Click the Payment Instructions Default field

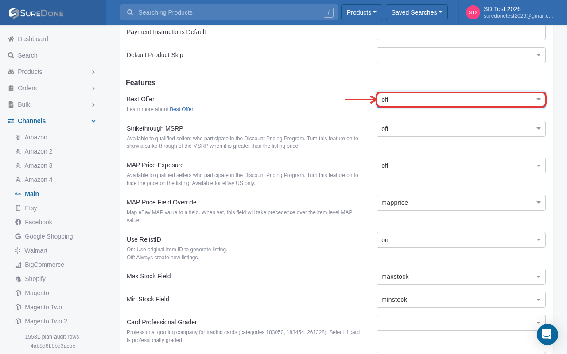click(461, 32)
